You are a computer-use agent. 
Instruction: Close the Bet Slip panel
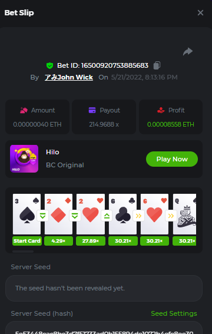pyautogui.click(x=200, y=13)
